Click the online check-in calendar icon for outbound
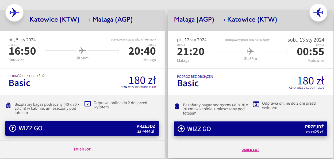Viewport: 334px width, 159px height. click(x=88, y=104)
